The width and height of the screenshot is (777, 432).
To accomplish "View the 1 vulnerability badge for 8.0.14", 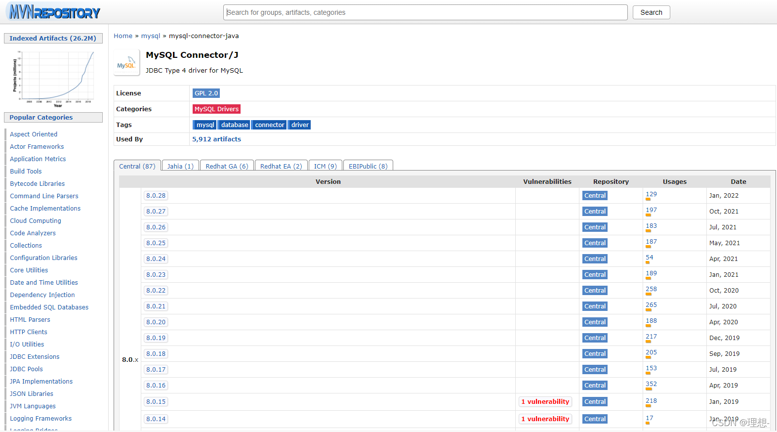I will tap(545, 419).
